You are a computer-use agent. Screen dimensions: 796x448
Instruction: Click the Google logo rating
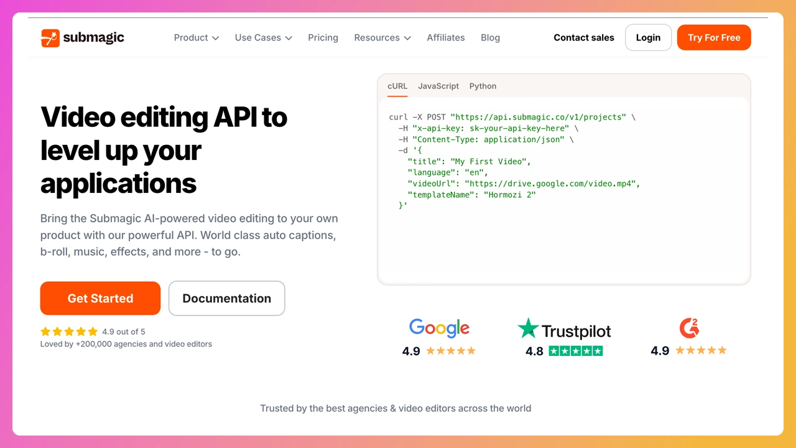pyautogui.click(x=439, y=327)
